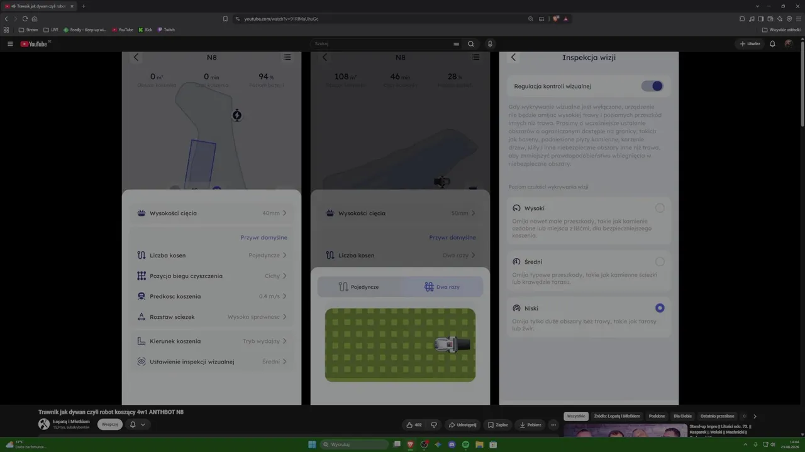The width and height of the screenshot is (805, 452).
Task: Open the Twitch bookmark
Action: 166,30
